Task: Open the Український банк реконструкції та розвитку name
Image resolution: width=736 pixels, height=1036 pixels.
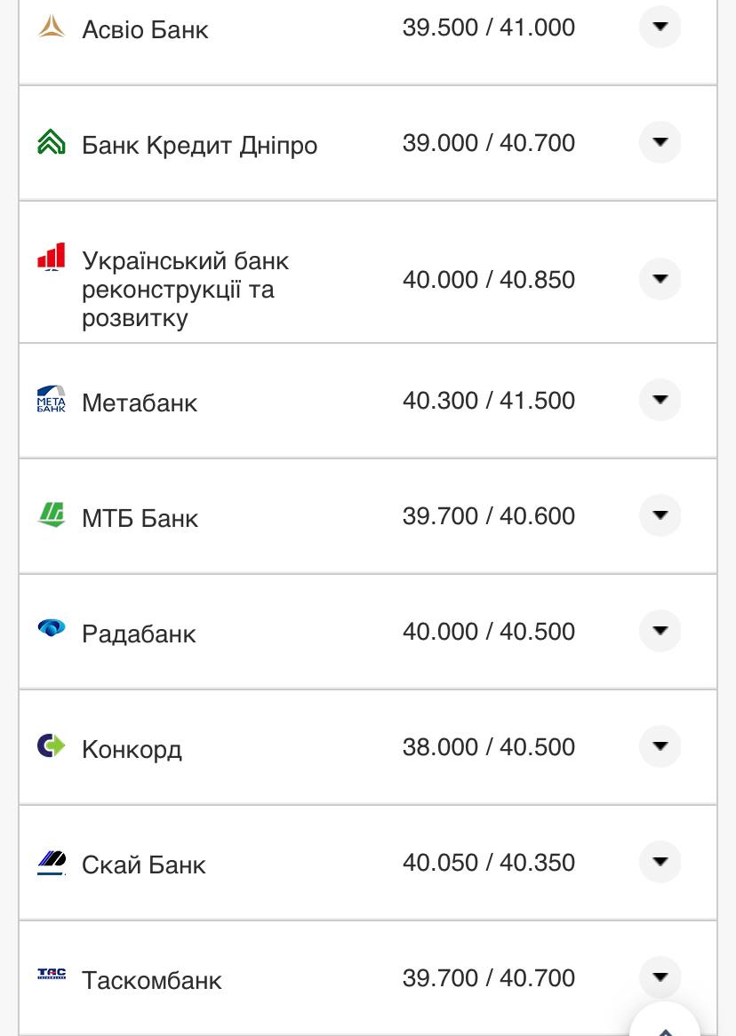Action: (185, 290)
